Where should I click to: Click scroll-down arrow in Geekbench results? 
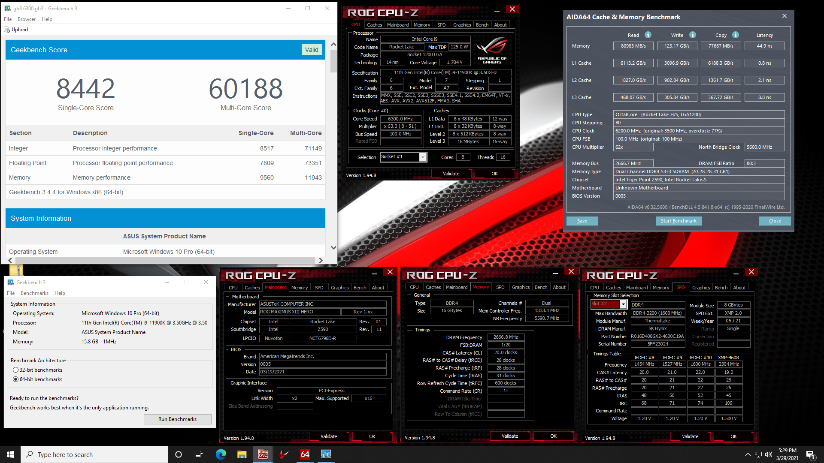click(x=333, y=247)
